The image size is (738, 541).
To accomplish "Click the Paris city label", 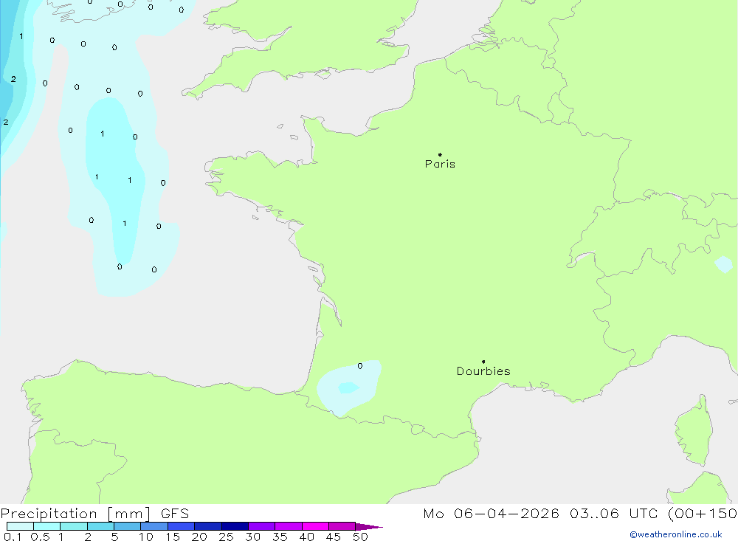I will 440,164.
